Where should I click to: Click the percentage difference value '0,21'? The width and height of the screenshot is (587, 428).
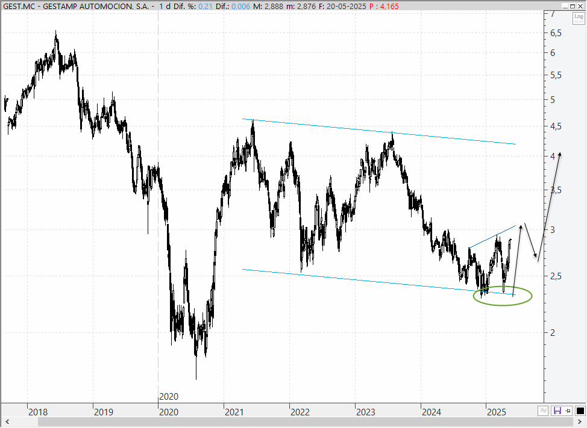pos(205,7)
